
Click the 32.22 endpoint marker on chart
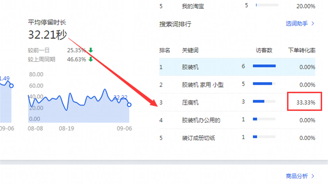click(129, 104)
